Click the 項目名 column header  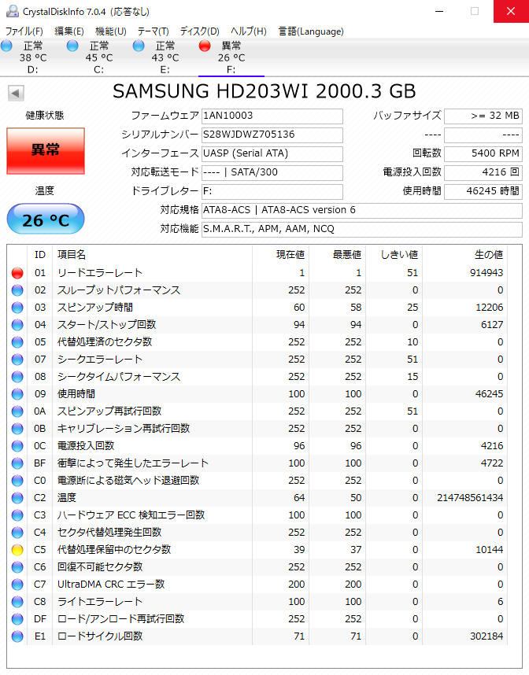coord(152,255)
